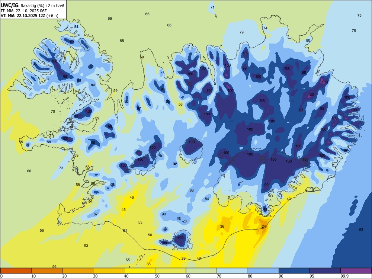Select the value 43 on the southeast coast
The width and height of the screenshot is (372, 279).
point(289,199)
